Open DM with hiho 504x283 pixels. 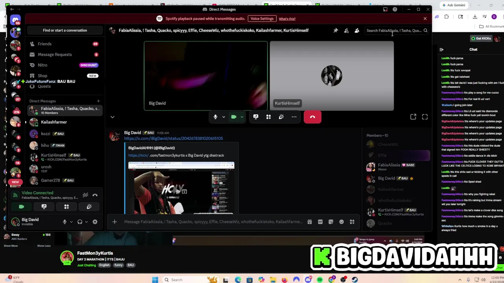65,145
